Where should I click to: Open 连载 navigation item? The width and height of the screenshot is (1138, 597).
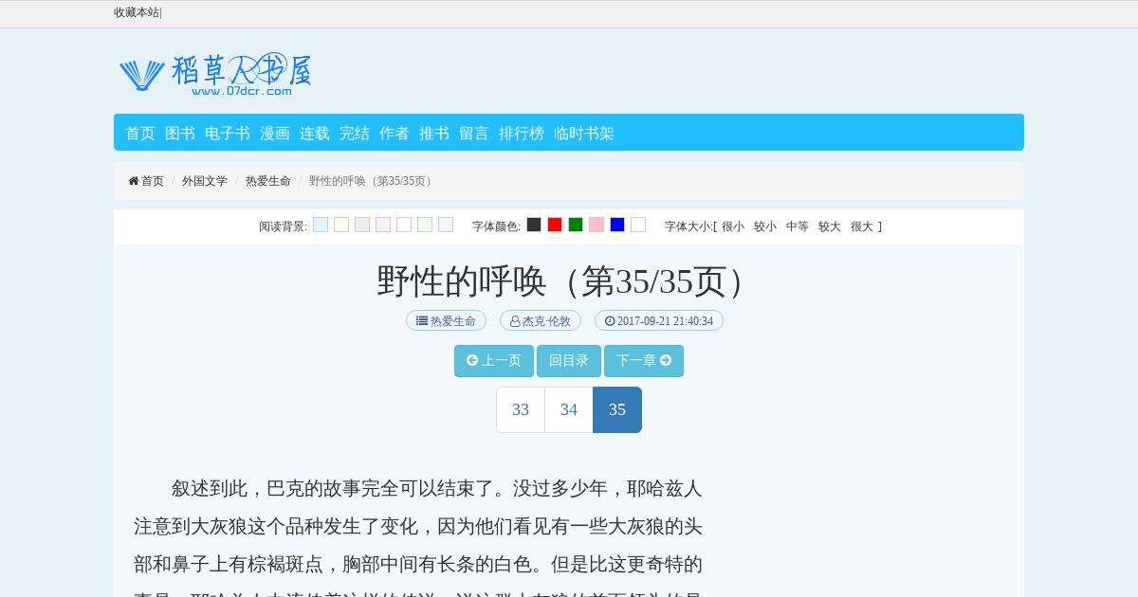coord(315,134)
